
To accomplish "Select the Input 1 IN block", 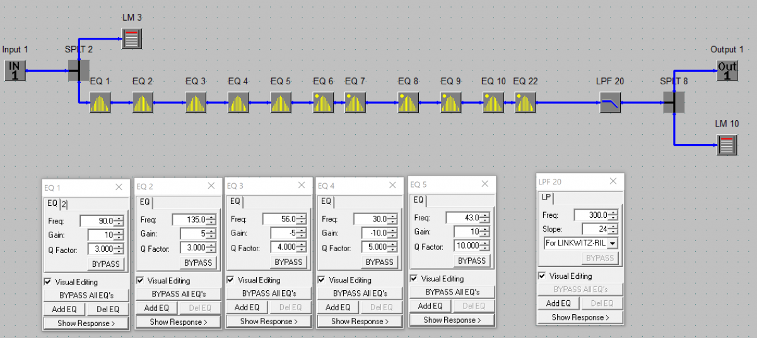I will [x=15, y=70].
